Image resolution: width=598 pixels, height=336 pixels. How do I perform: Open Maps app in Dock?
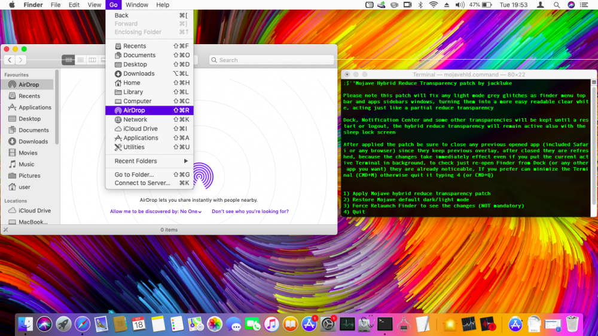(x=196, y=324)
